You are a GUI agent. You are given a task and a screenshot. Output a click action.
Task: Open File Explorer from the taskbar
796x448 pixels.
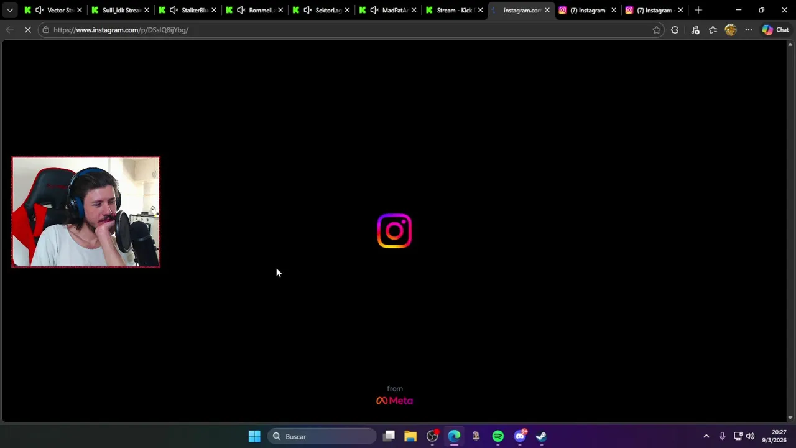[x=410, y=436]
